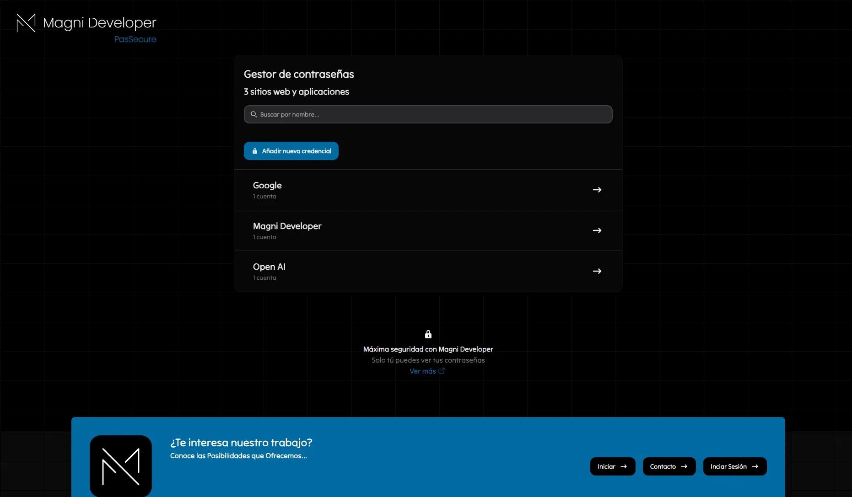Open the Open AI credential row
The image size is (852, 497).
[428, 271]
